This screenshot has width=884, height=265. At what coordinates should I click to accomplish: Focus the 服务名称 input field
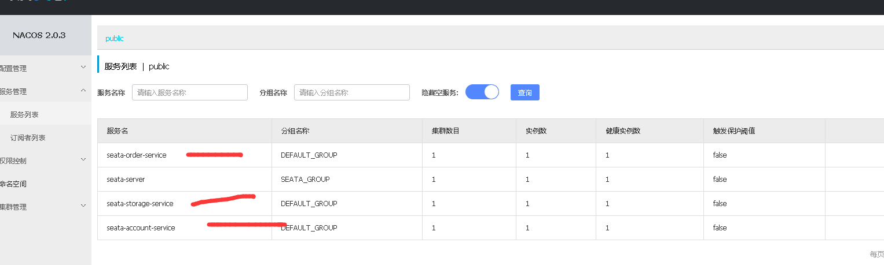189,92
